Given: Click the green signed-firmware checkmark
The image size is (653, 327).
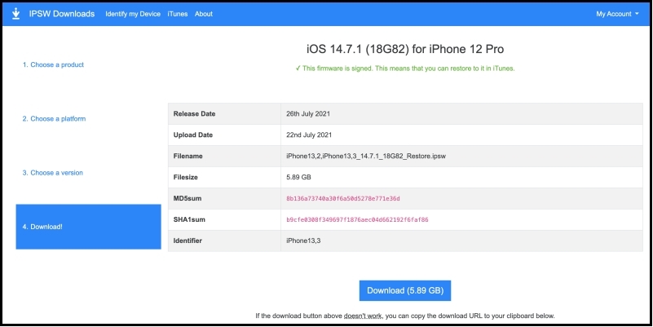Looking at the screenshot, I should pyautogui.click(x=298, y=68).
